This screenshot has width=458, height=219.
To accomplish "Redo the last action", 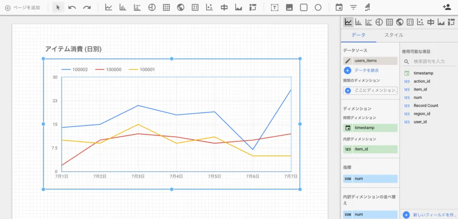I will [x=87, y=8].
